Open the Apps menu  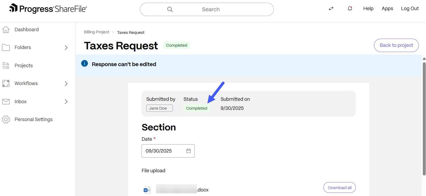[x=387, y=9]
